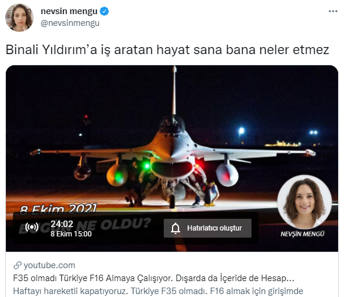Click the 8 Ekim 2021 date overlay
344x297 pixels.
(58, 209)
